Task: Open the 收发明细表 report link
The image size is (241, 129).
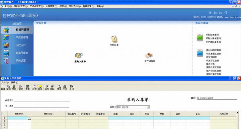Action: click(211, 57)
